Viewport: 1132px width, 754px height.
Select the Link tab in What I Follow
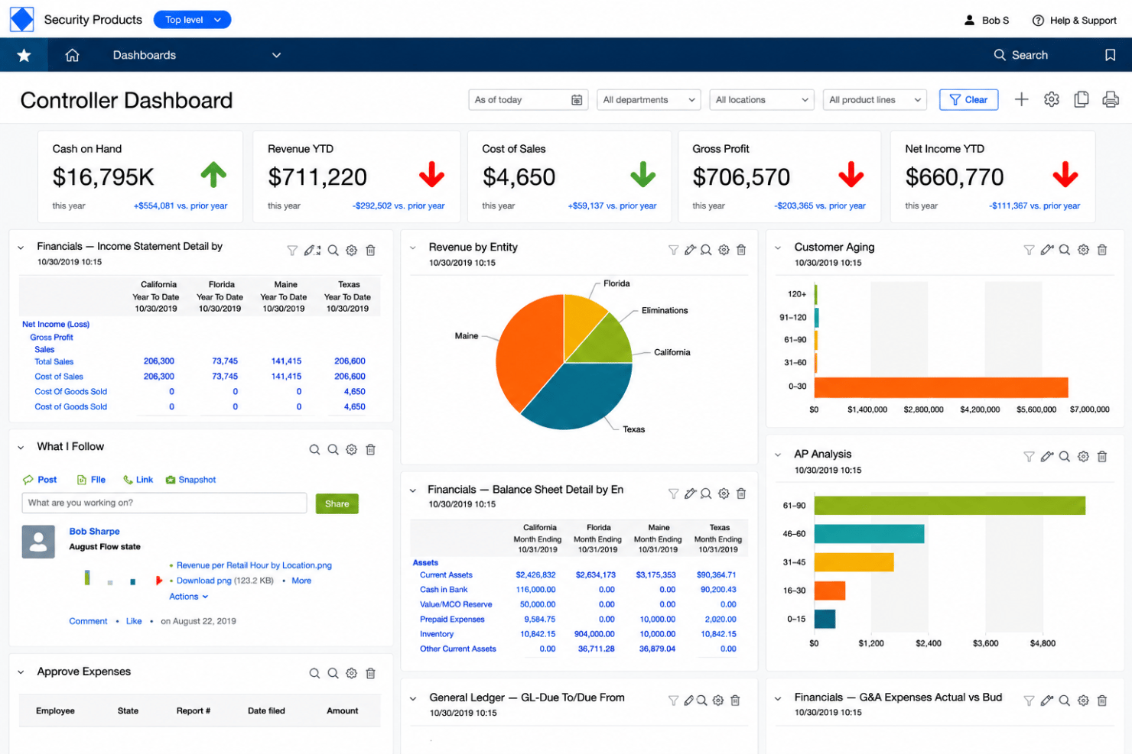point(138,480)
